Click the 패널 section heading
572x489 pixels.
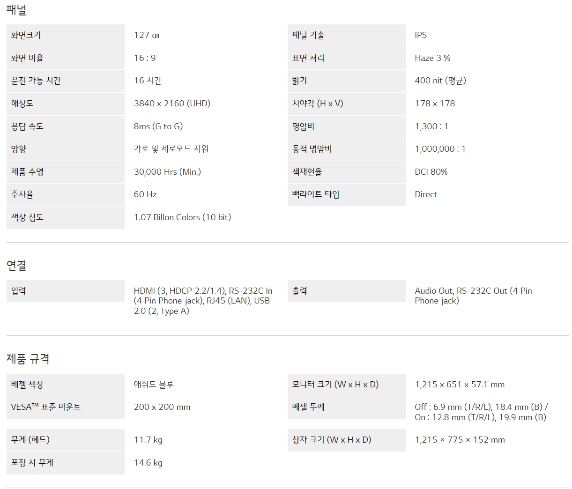tap(16, 10)
